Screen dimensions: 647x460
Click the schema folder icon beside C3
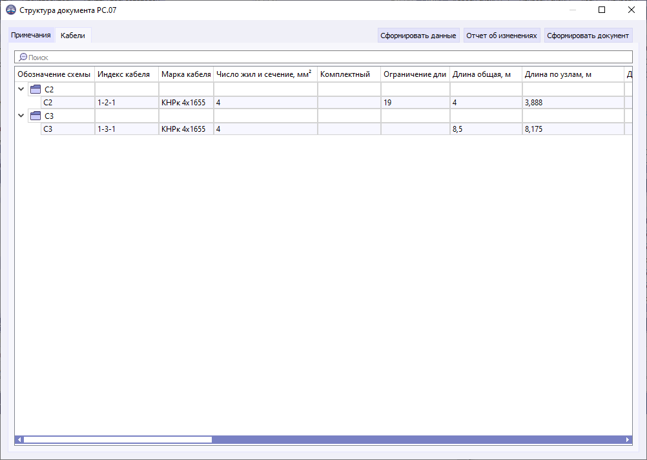(34, 115)
